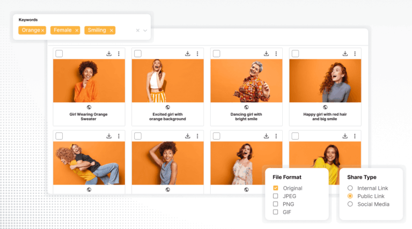Click globe icon under Excited girl image

pyautogui.click(x=167, y=107)
